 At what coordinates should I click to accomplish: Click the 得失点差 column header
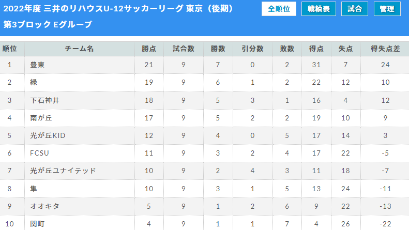point(385,49)
